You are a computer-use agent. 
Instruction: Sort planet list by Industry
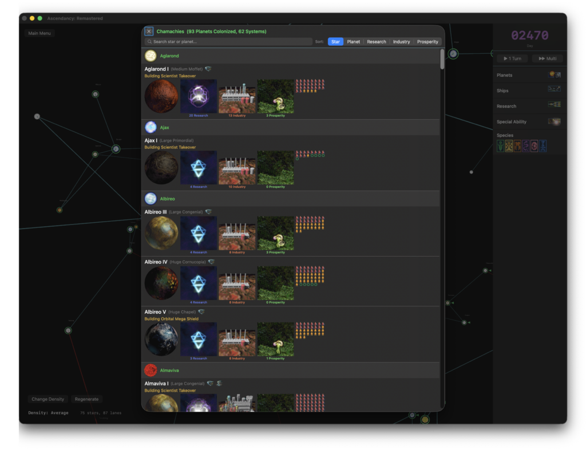(401, 42)
